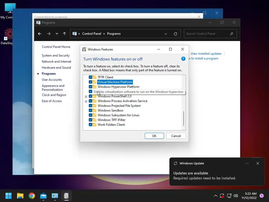269x202 pixels.
Task: Open Clock and Region category
Action: click(x=54, y=95)
